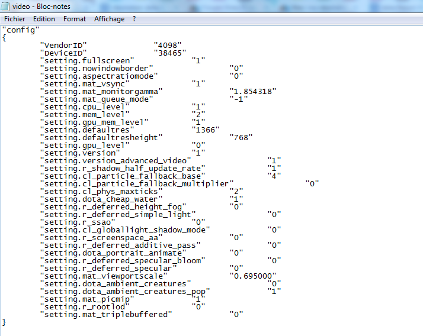Click the value "0" of mat_triplebuffered

tap(236, 315)
